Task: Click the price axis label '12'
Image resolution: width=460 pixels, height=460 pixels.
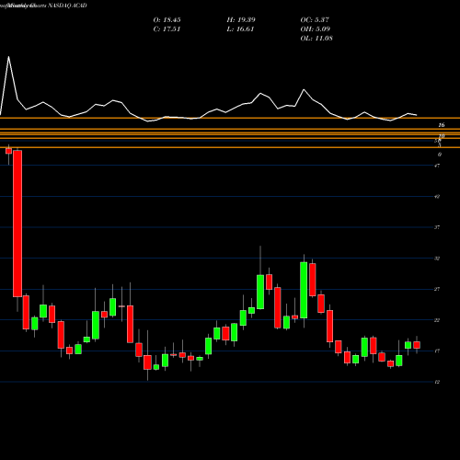Action: click(x=437, y=382)
